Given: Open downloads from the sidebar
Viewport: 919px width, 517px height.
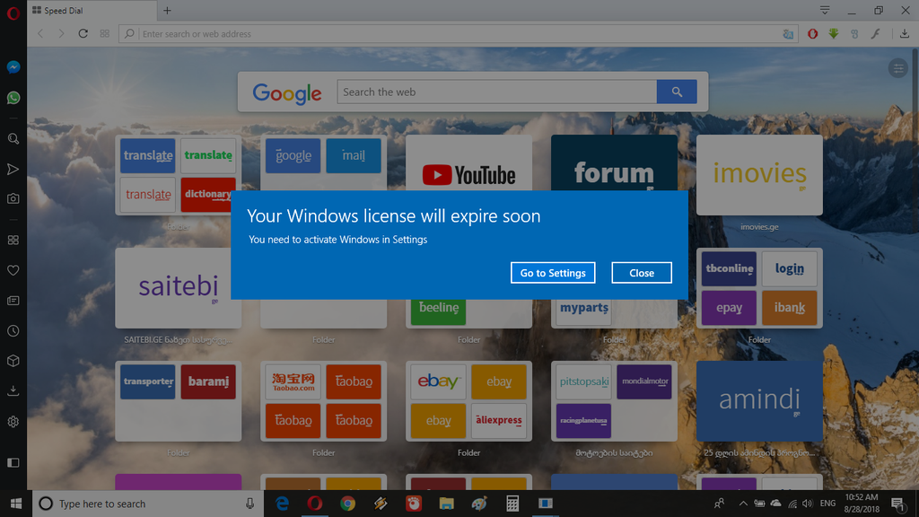Looking at the screenshot, I should pyautogui.click(x=13, y=391).
